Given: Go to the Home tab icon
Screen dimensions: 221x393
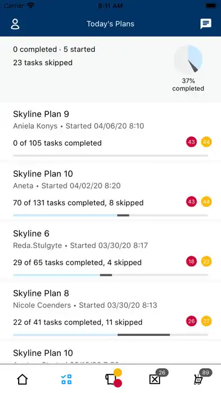Looking at the screenshot, I should click(x=23, y=379).
